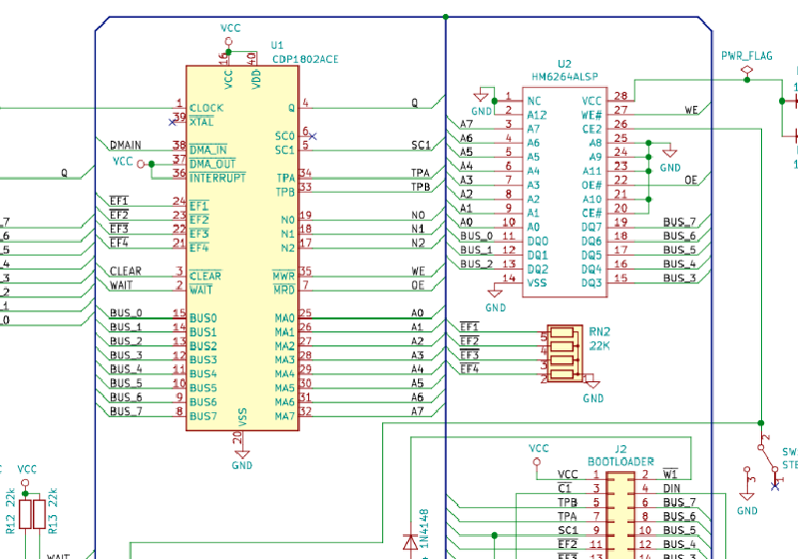Select the INTERRUPT pin on U1
Image resolution: width=798 pixels, height=559 pixels.
(215, 178)
